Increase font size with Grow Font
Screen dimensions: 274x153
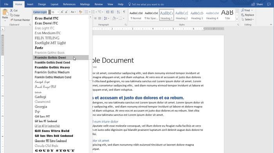[x=62, y=12]
